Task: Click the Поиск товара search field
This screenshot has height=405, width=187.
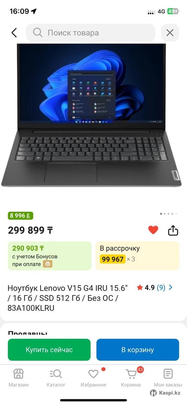Action: tap(90, 33)
